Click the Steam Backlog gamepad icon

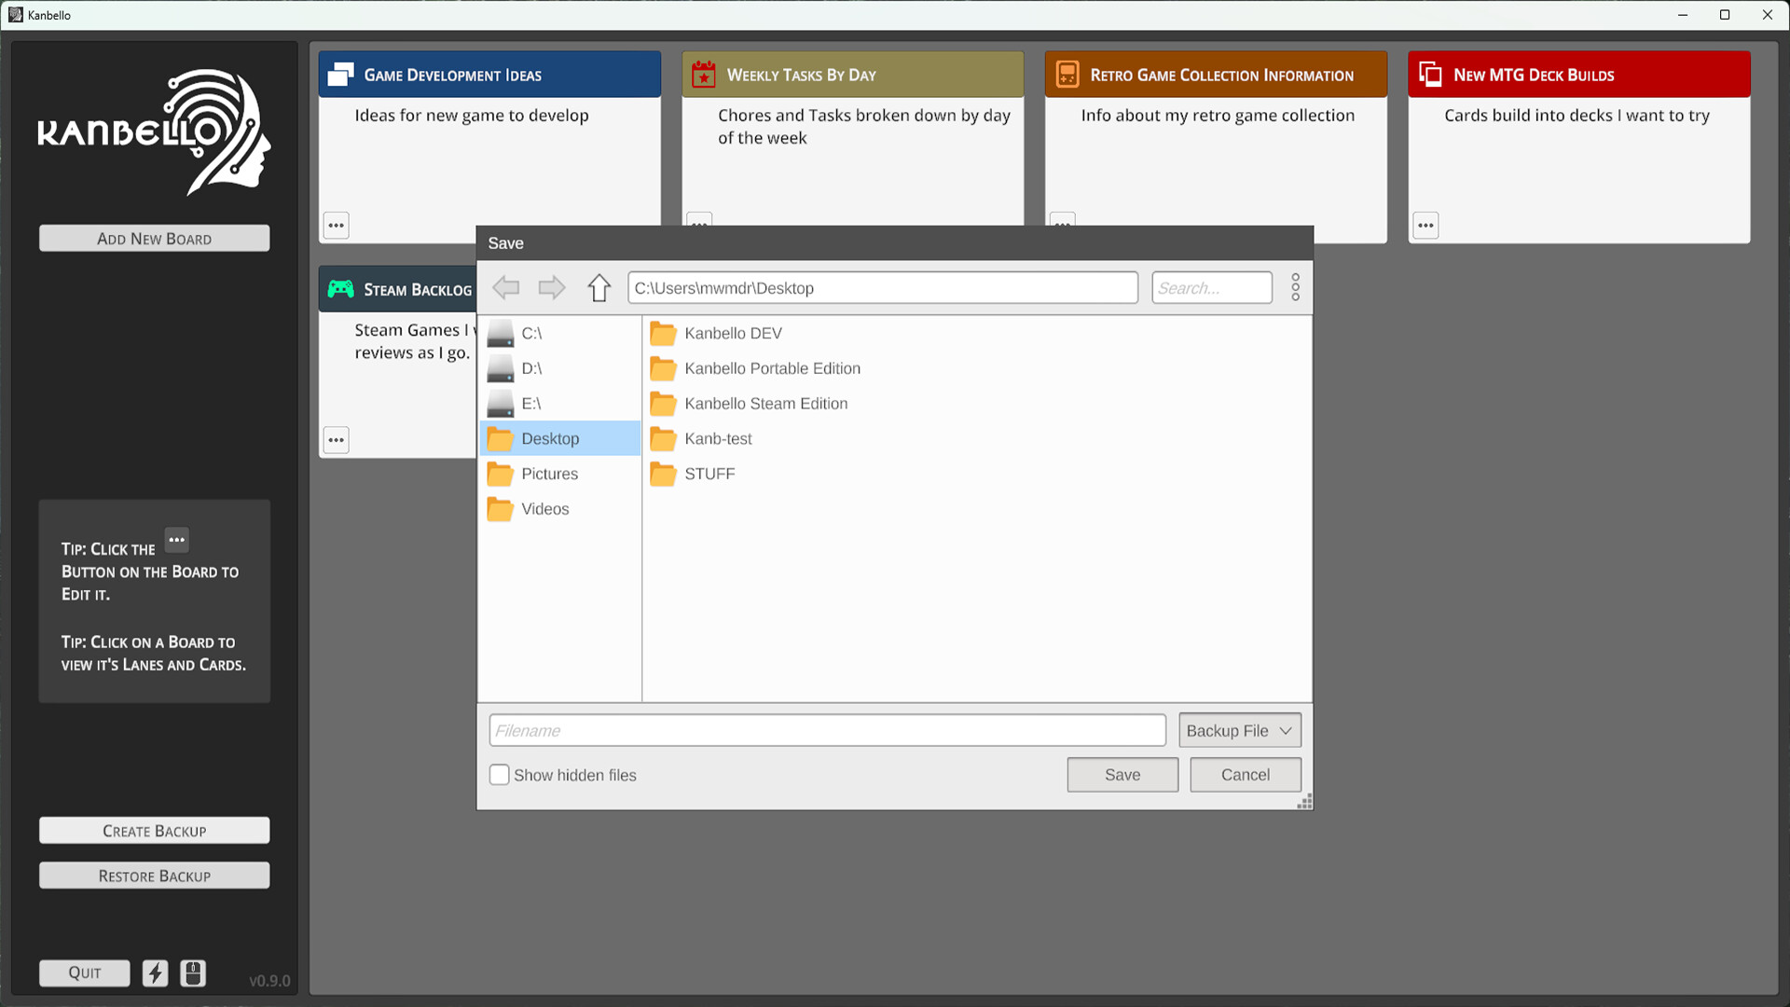[x=341, y=289]
